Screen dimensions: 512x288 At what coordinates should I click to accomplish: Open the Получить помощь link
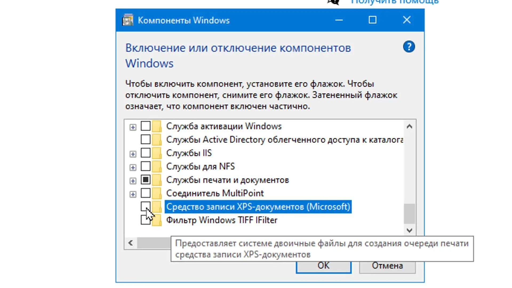[x=395, y=2]
